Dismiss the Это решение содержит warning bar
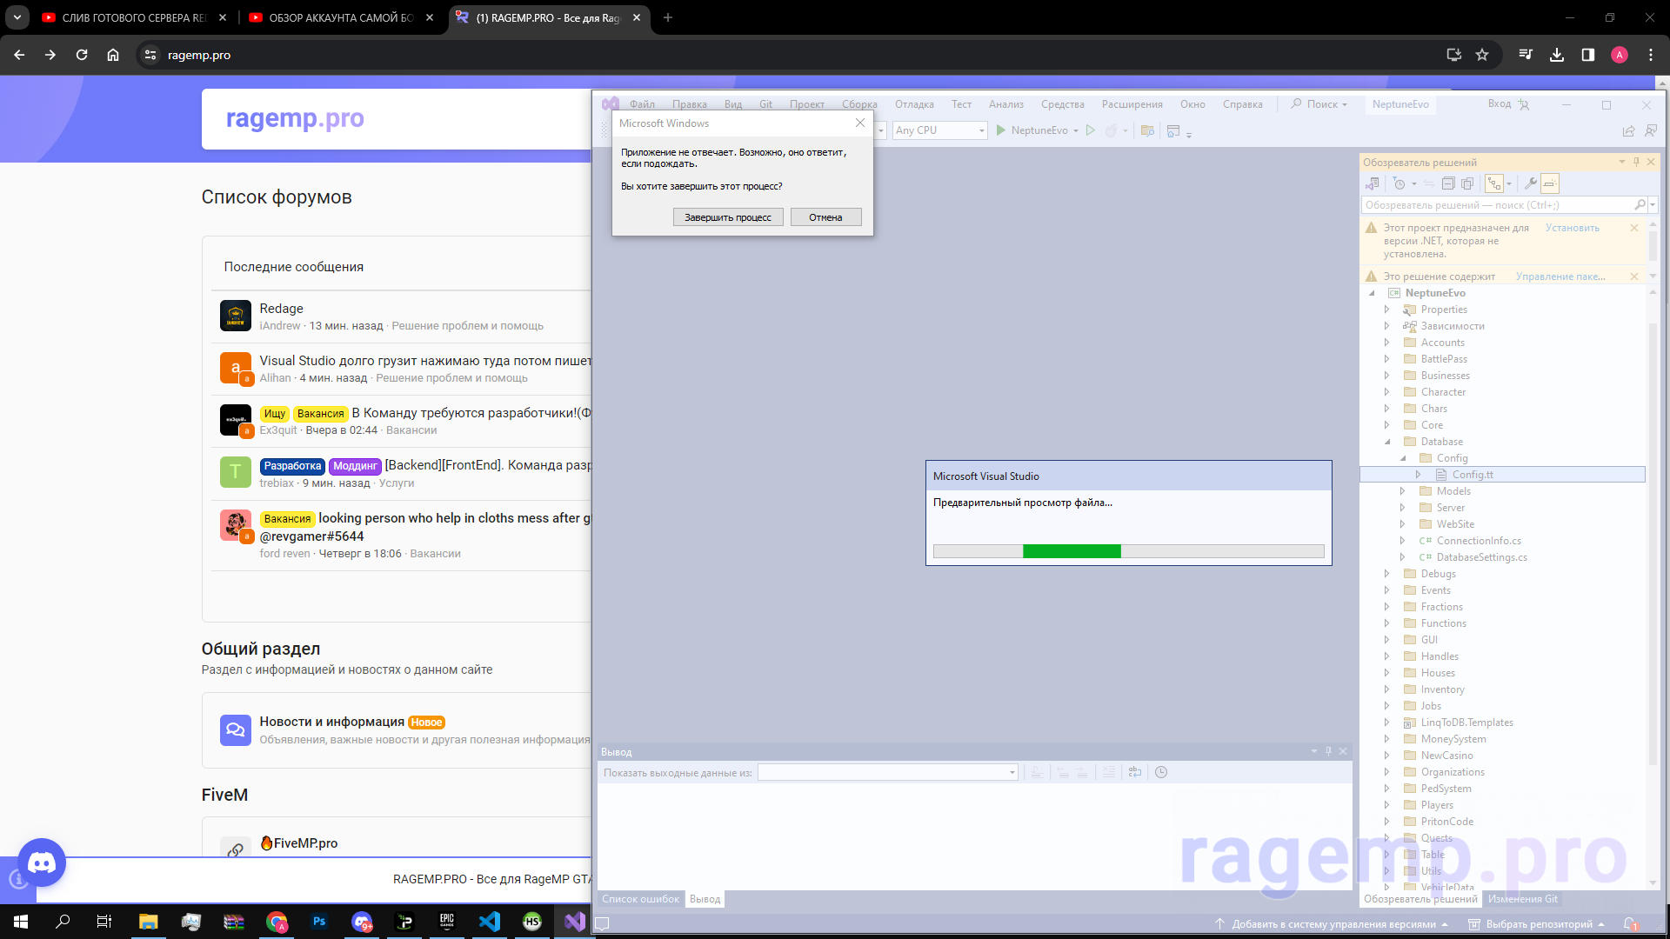Image resolution: width=1670 pixels, height=939 pixels. pyautogui.click(x=1634, y=276)
